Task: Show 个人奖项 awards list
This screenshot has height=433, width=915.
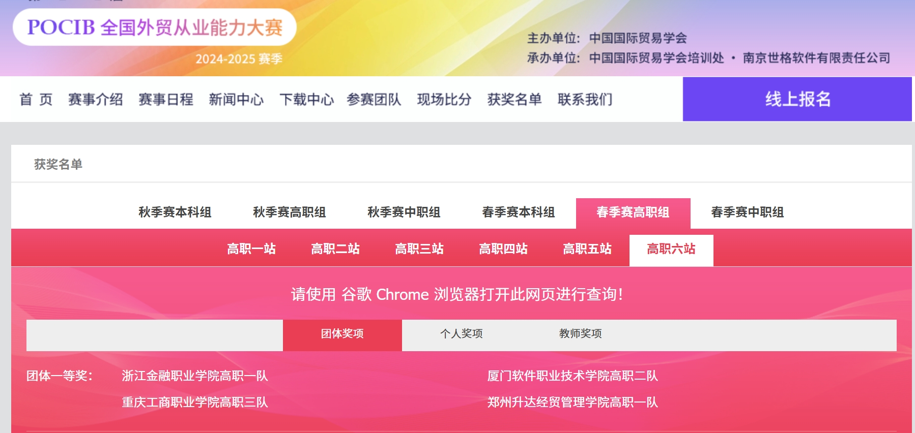Action: tap(461, 334)
